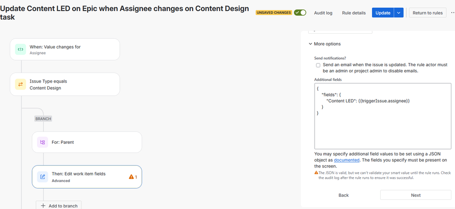Click the Edit work item fields pencil icon
Viewport: 455px width, 209px height.
pos(42,177)
